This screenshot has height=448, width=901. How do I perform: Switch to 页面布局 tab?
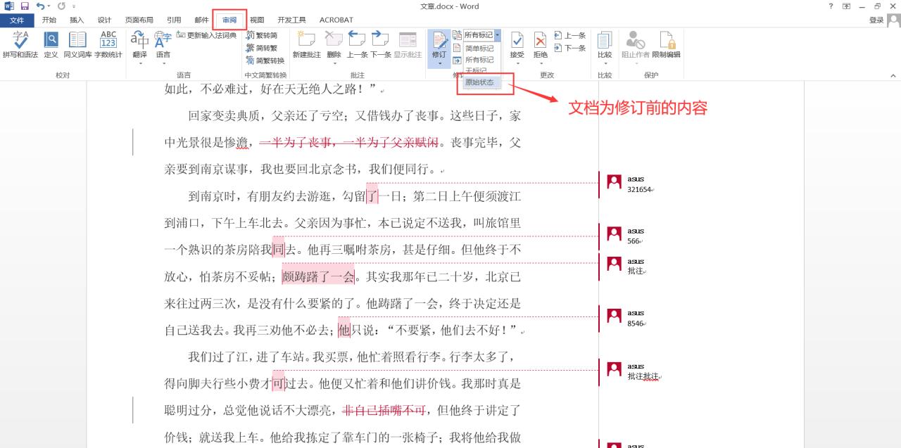pyautogui.click(x=139, y=20)
